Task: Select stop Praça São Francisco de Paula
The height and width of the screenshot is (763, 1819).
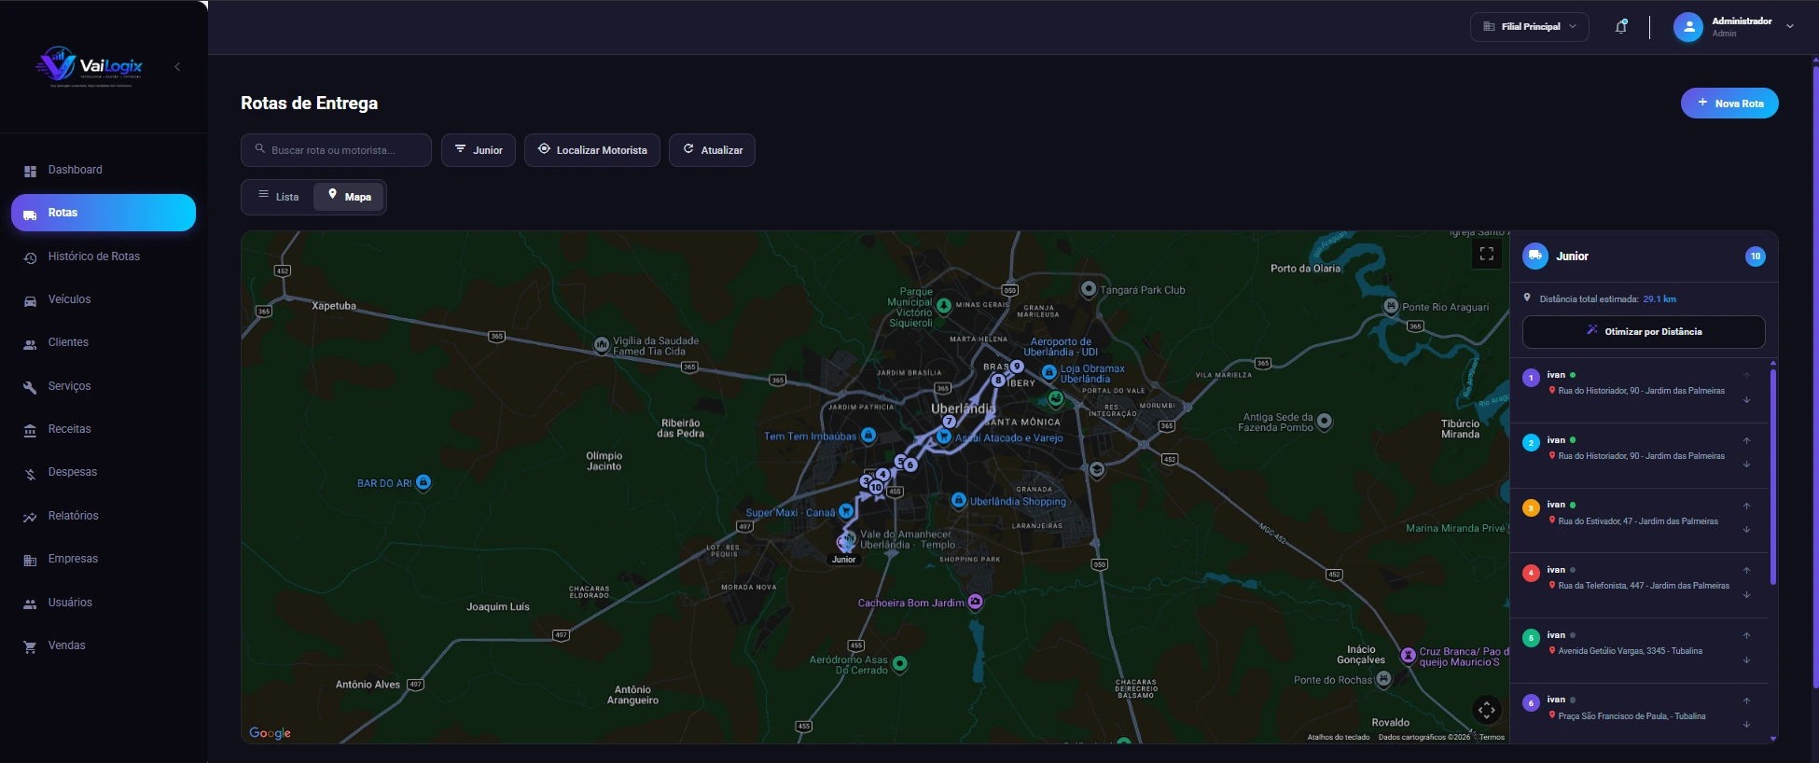Action: coord(1639,714)
